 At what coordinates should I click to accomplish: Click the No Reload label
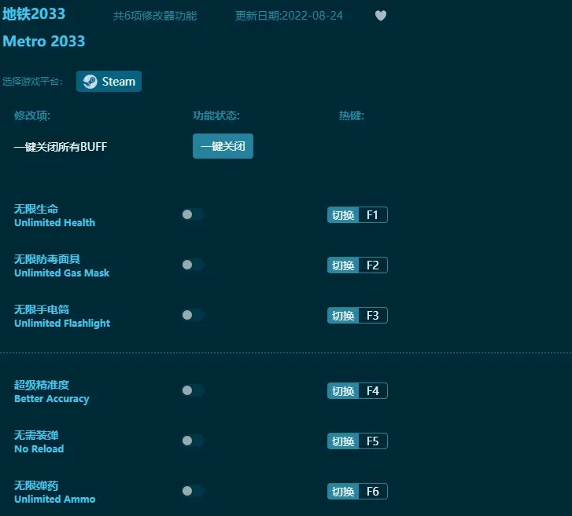coord(39,448)
